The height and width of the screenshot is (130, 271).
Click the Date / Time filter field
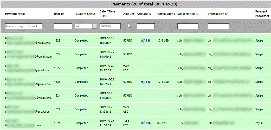(110, 26)
